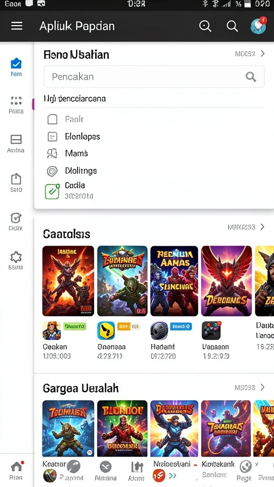Expand the Gaatolsis section arrow
This screenshot has height=487, width=274.
pyautogui.click(x=263, y=227)
